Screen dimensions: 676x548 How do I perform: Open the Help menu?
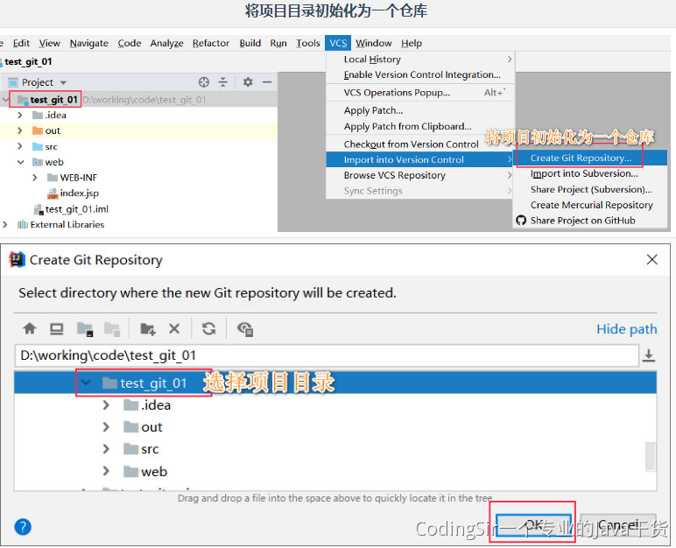point(412,43)
